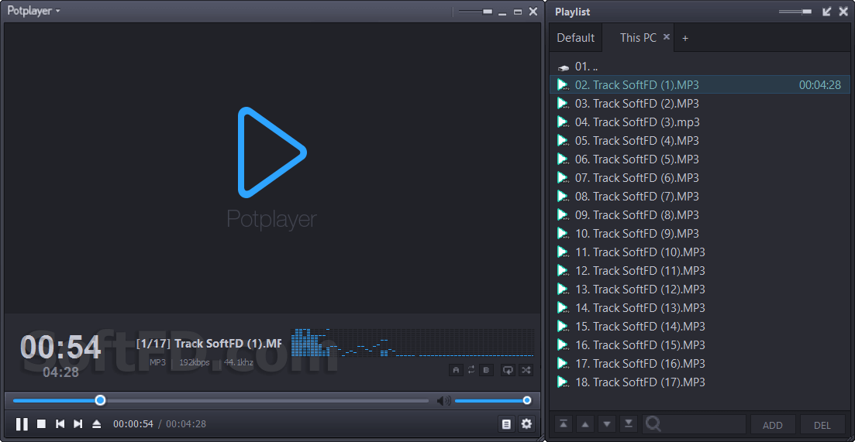
Task: Skip to the next track
Action: pyautogui.click(x=78, y=423)
